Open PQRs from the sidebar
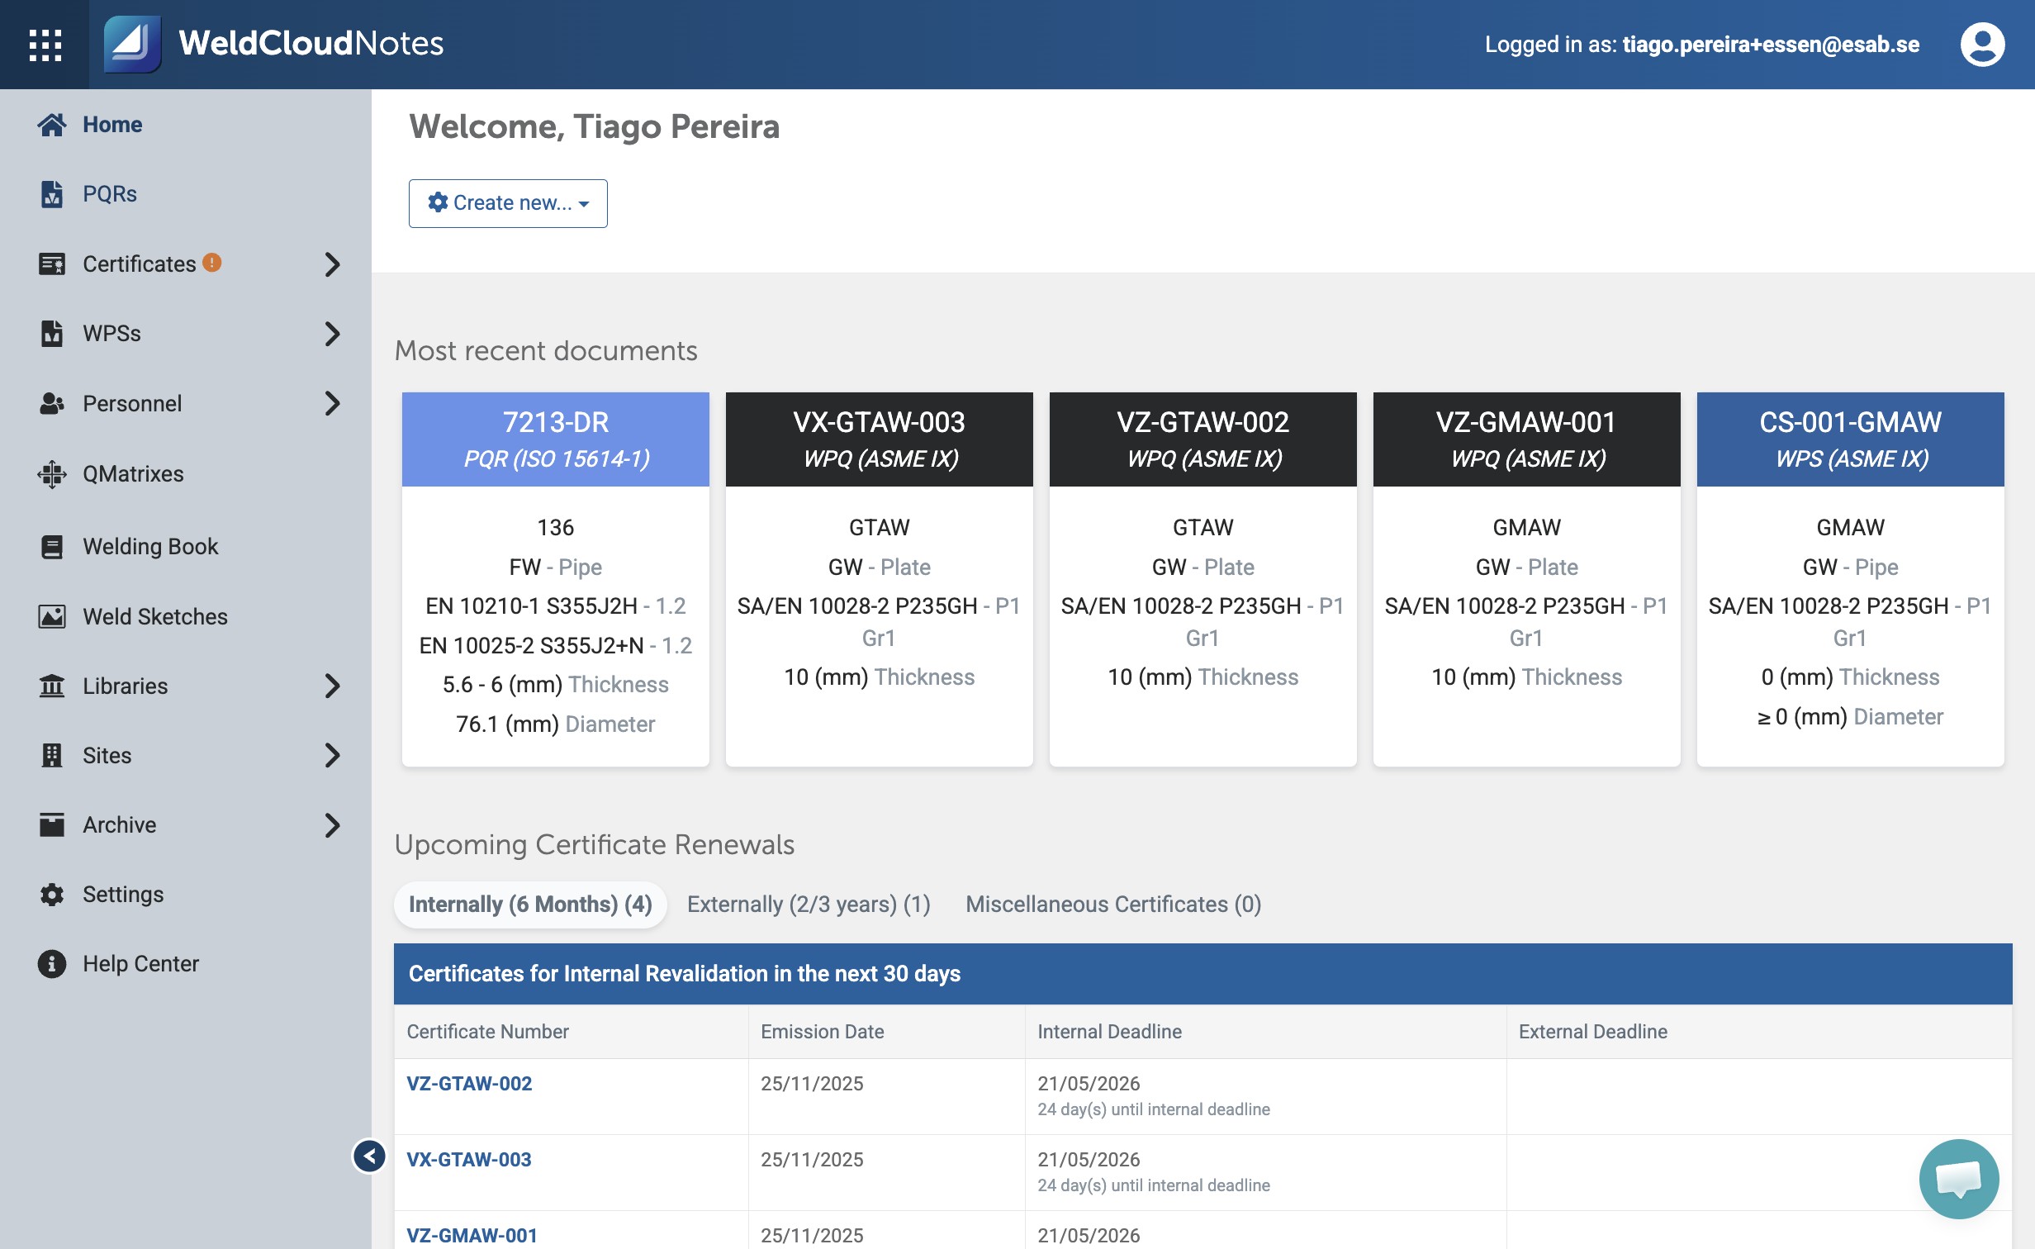 click(110, 194)
